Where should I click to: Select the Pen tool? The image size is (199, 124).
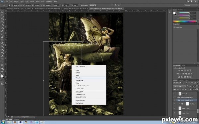2,56
